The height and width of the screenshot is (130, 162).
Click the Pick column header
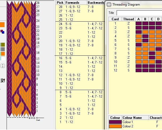pyautogui.click(x=60, y=3)
